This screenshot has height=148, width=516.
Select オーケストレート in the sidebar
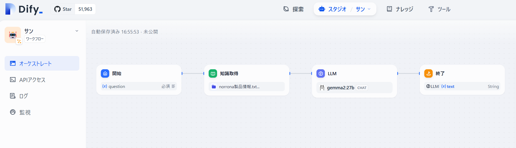(x=42, y=63)
